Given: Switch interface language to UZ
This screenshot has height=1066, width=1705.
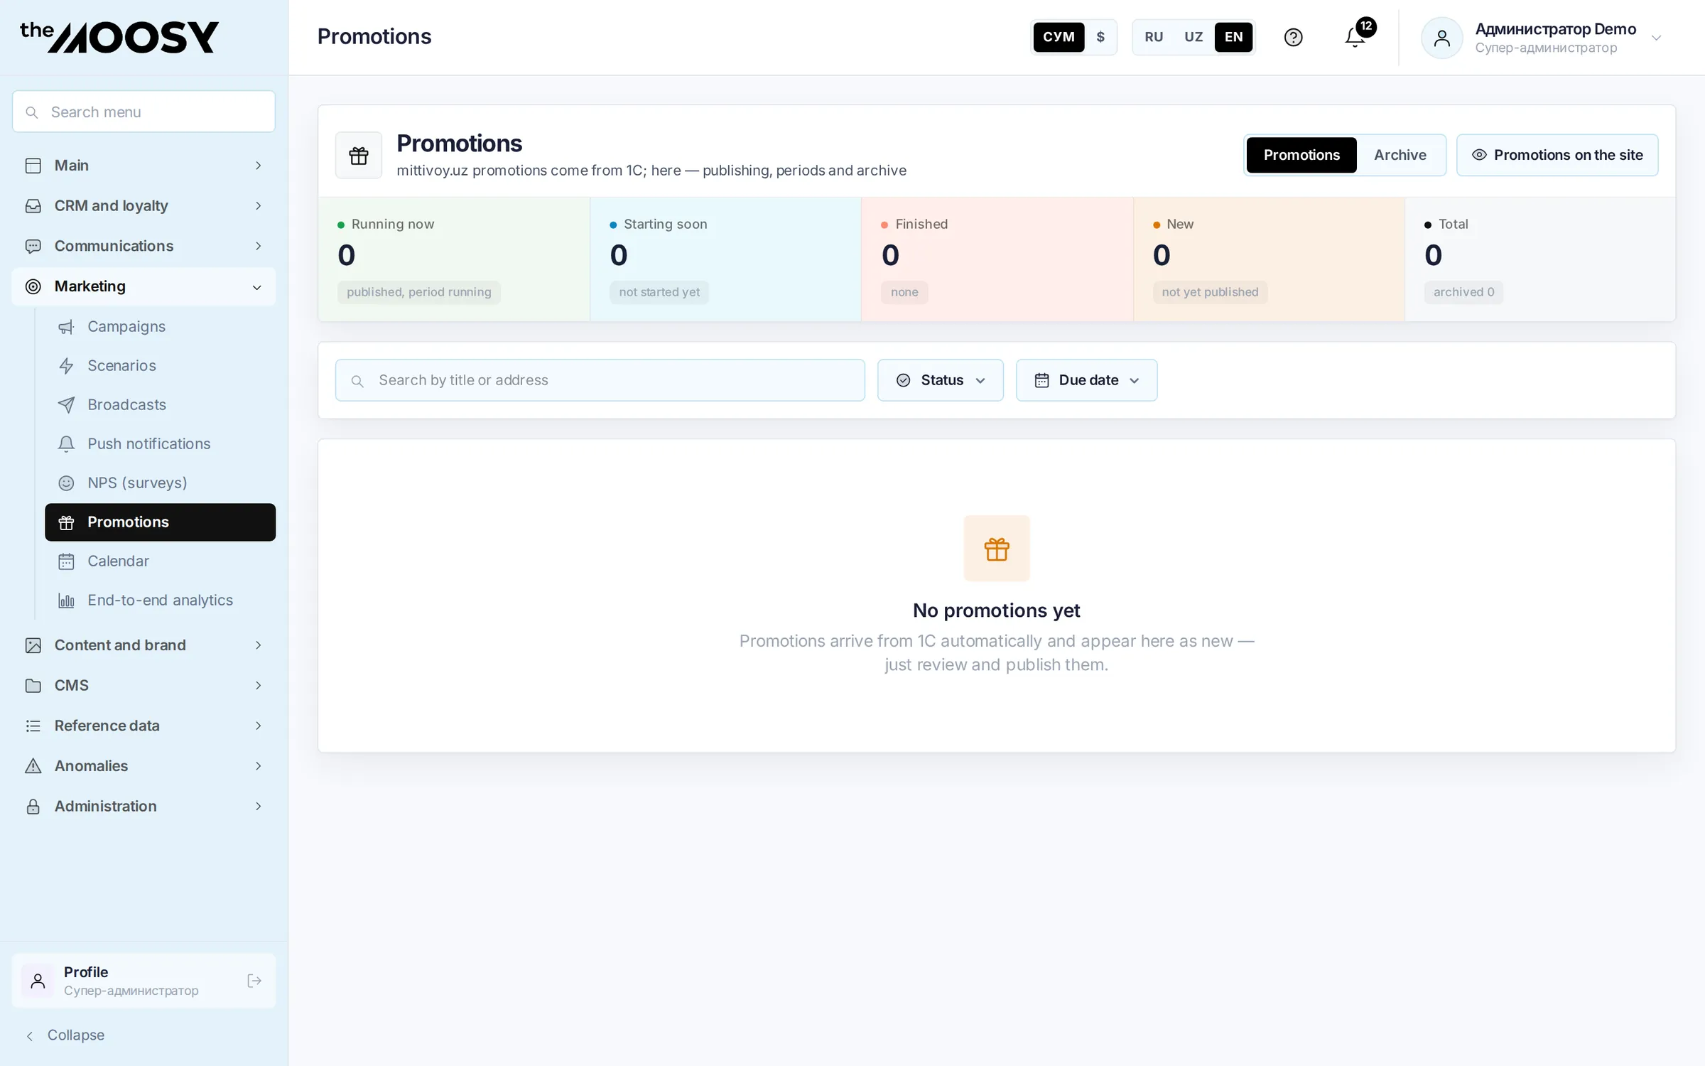Looking at the screenshot, I should coord(1193,37).
